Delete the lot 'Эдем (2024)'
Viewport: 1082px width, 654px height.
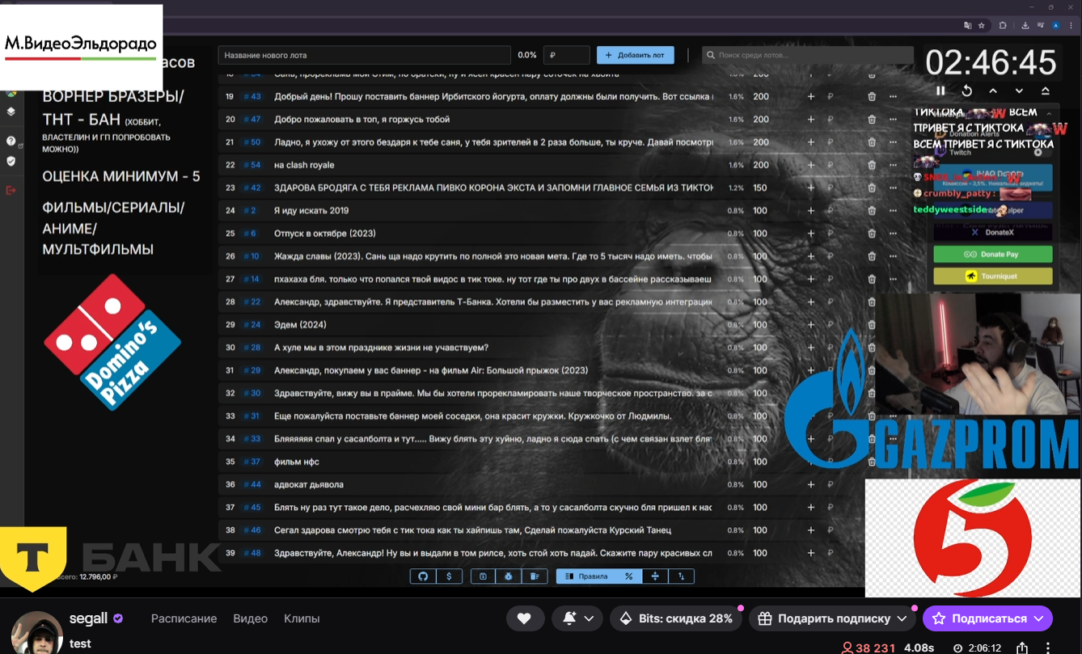click(872, 325)
